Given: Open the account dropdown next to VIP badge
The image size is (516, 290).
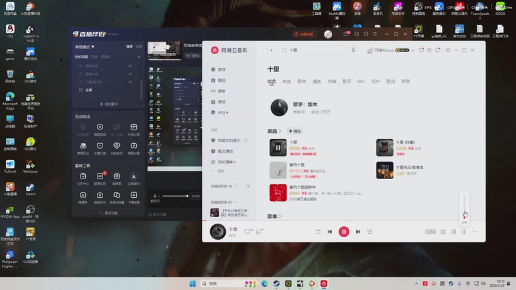Looking at the screenshot, I should coord(413,50).
